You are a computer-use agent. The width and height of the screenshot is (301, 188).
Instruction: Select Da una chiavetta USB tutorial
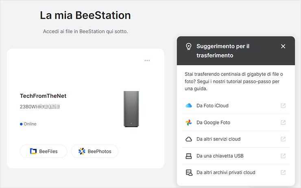pyautogui.click(x=220, y=156)
